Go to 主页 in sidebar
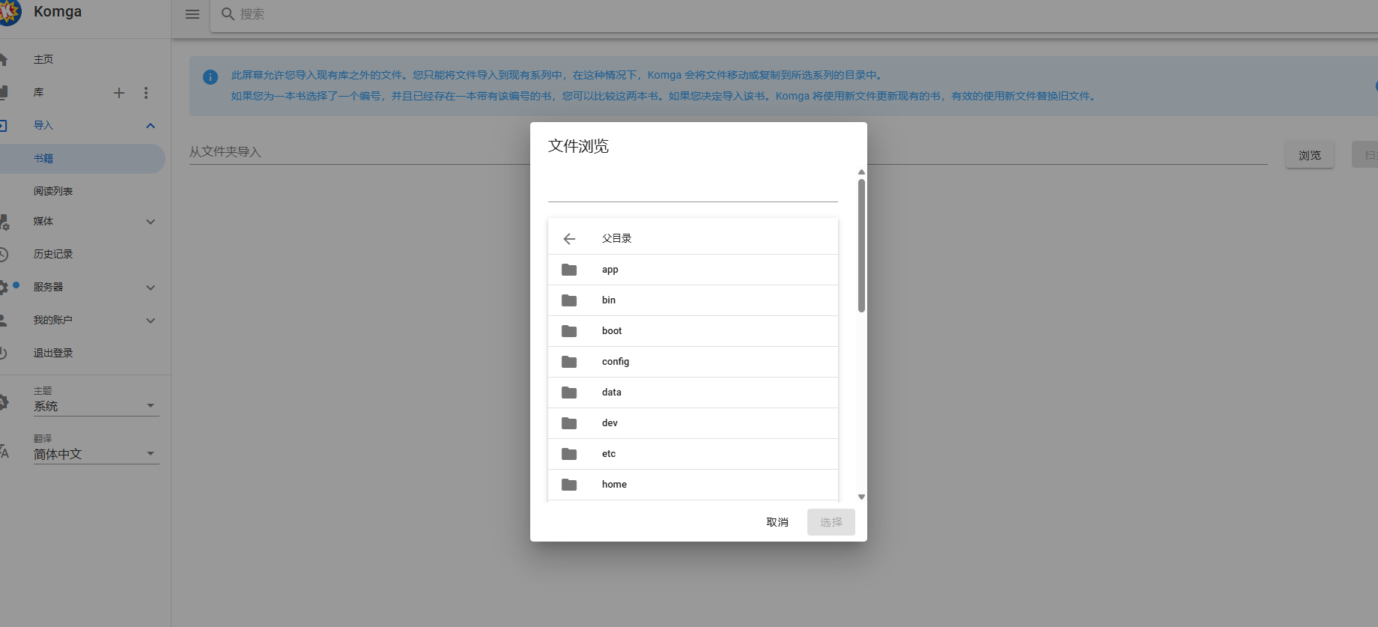 pos(43,59)
